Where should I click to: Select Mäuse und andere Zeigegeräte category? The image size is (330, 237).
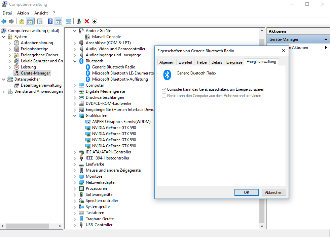113,170
